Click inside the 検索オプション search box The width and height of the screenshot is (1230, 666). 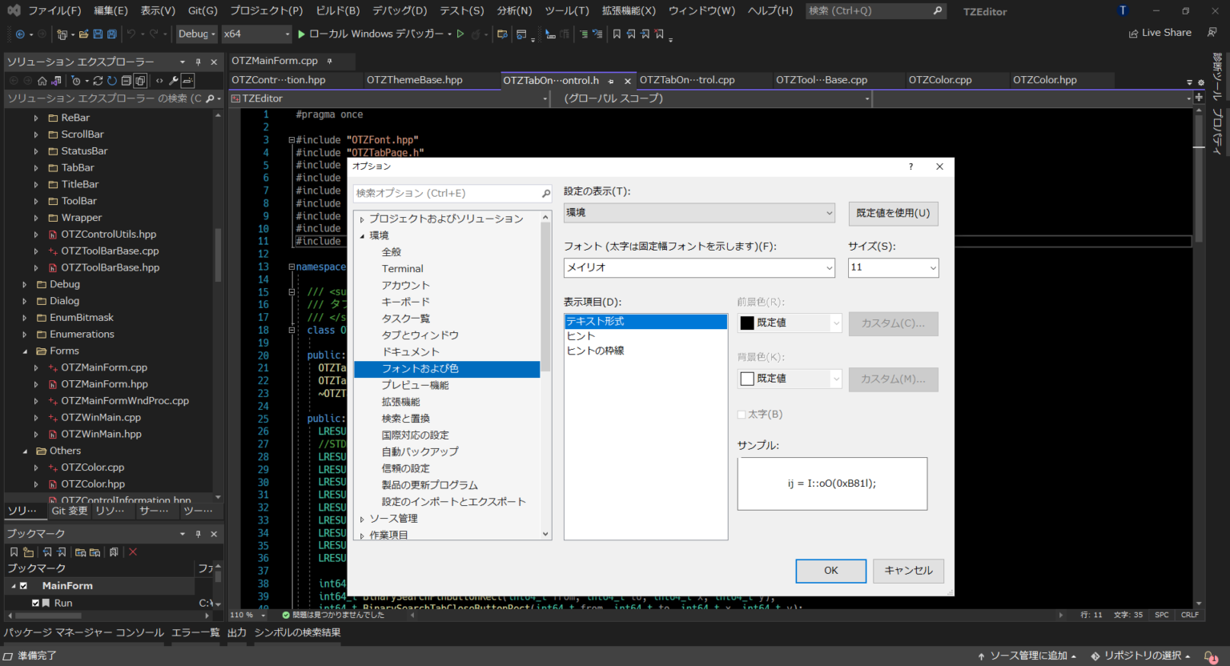(x=448, y=193)
